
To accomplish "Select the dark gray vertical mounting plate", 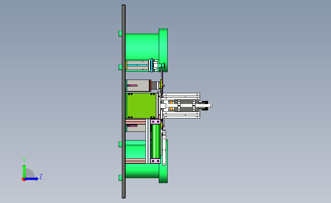I will (x=124, y=101).
